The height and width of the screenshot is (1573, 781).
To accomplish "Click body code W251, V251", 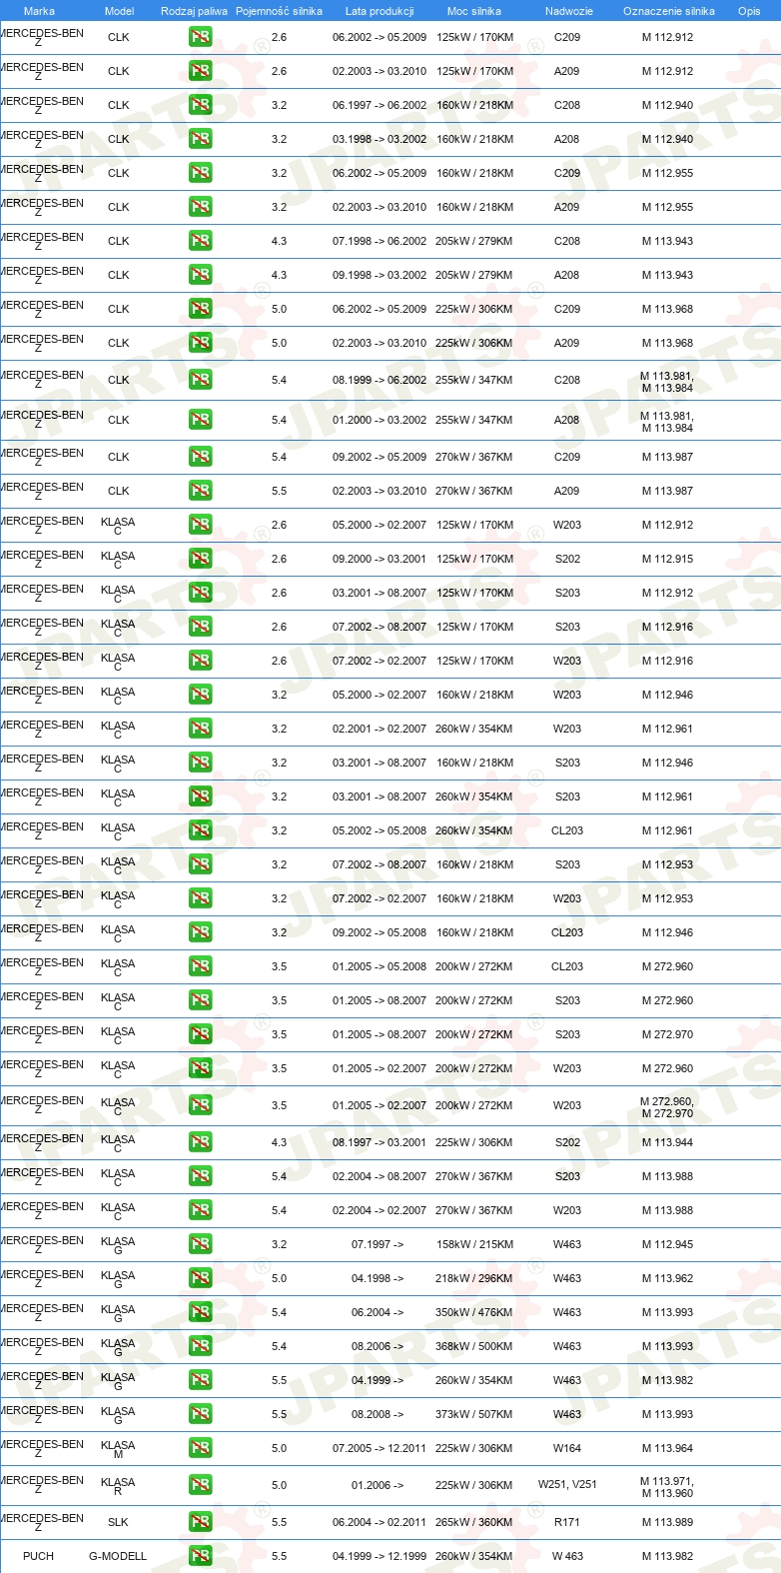I will coord(567,1485).
